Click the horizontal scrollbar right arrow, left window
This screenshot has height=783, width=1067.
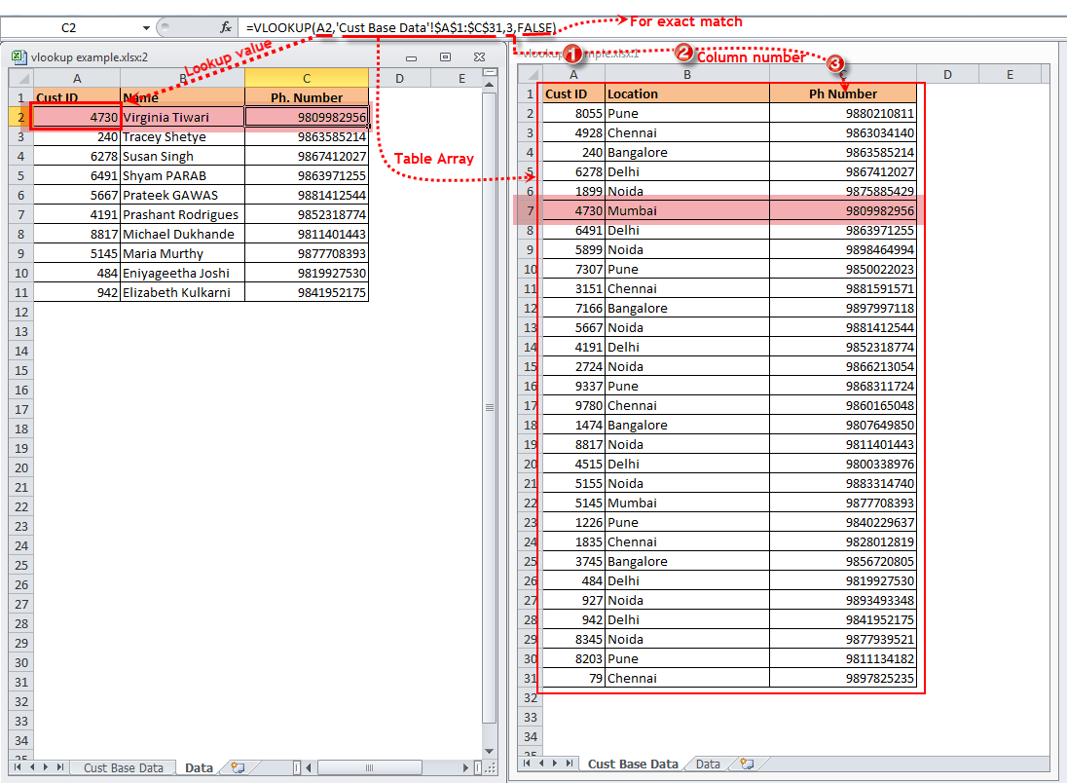(x=464, y=767)
